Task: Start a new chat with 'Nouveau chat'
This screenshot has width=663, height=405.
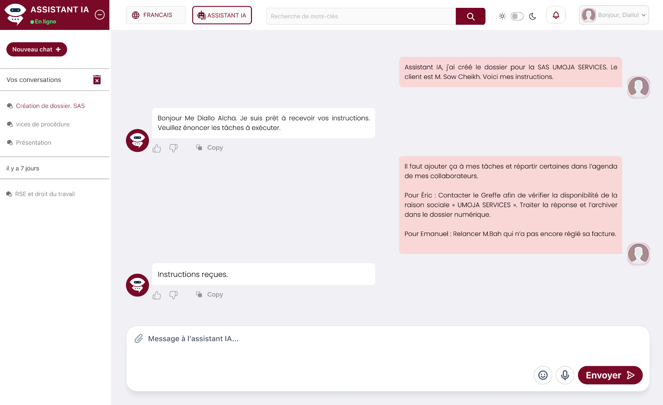Action: (36, 49)
